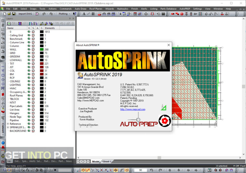Viewport: 246px width, 173px height.
Task: Click the green color swatch of WALL layer
Action: [x=42, y=49]
